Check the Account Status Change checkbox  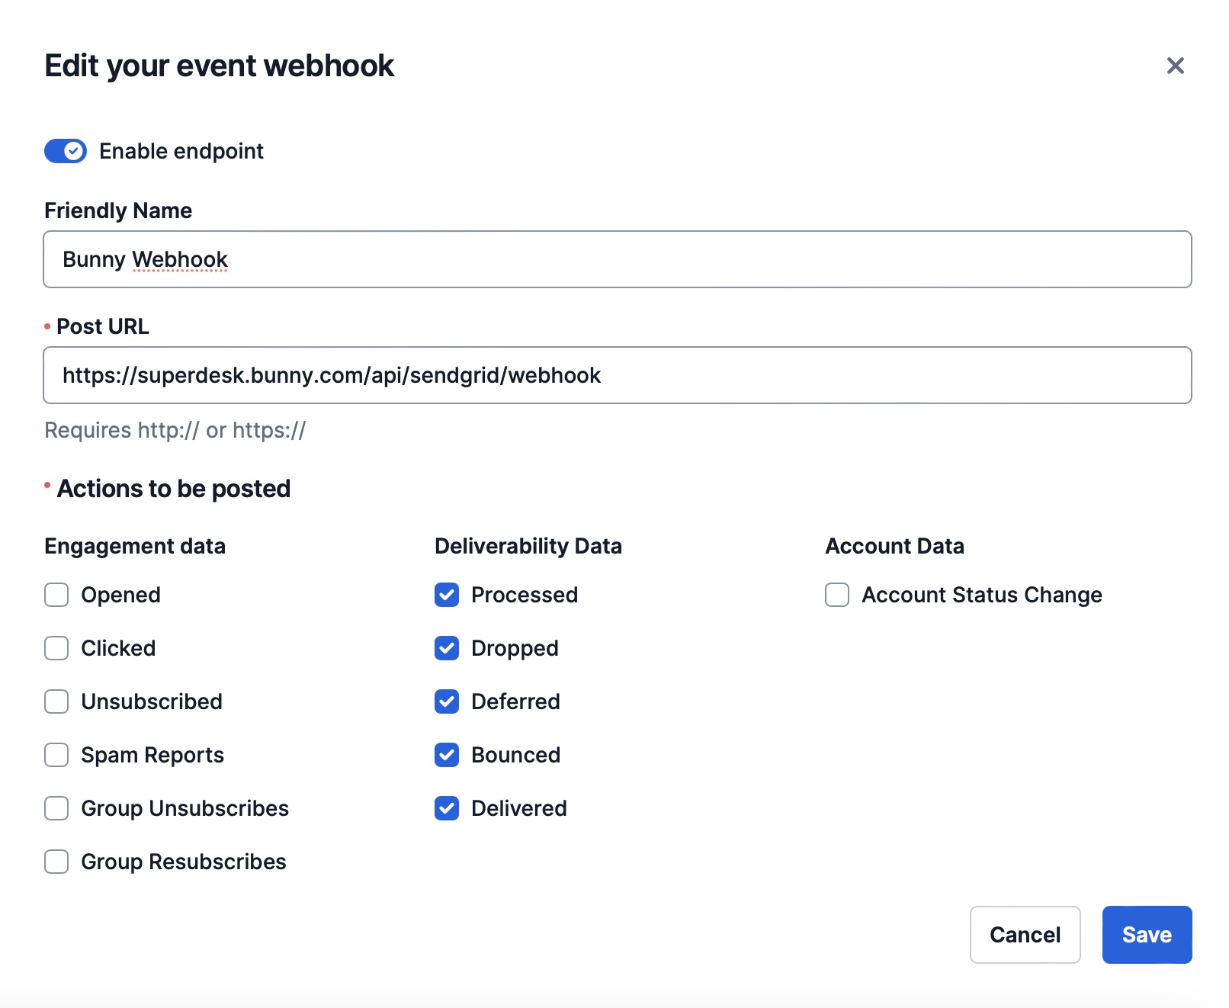(837, 595)
